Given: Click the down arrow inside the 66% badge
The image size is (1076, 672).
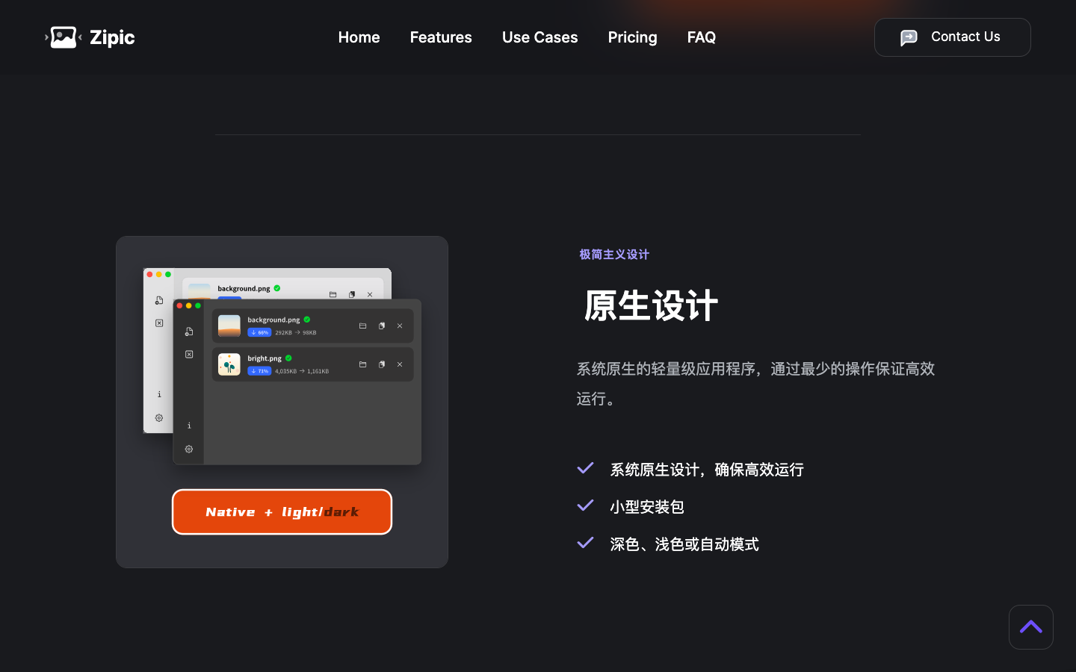Looking at the screenshot, I should [253, 332].
